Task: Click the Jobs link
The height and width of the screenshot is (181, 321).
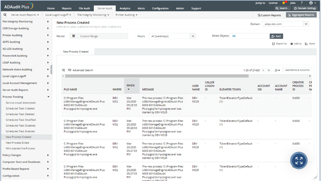Action: [x=293, y=3]
